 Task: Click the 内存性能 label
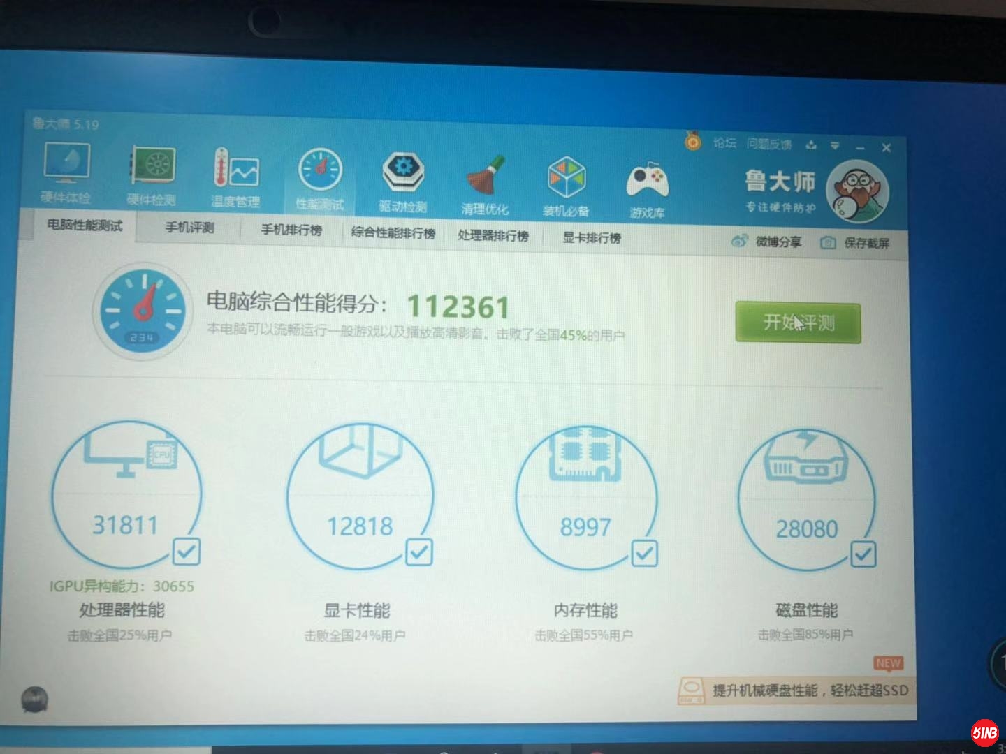(x=585, y=611)
